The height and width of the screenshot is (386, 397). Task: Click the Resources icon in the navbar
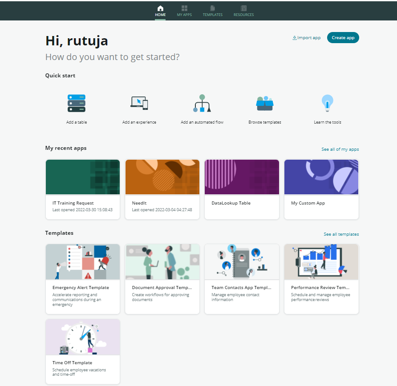tap(243, 10)
